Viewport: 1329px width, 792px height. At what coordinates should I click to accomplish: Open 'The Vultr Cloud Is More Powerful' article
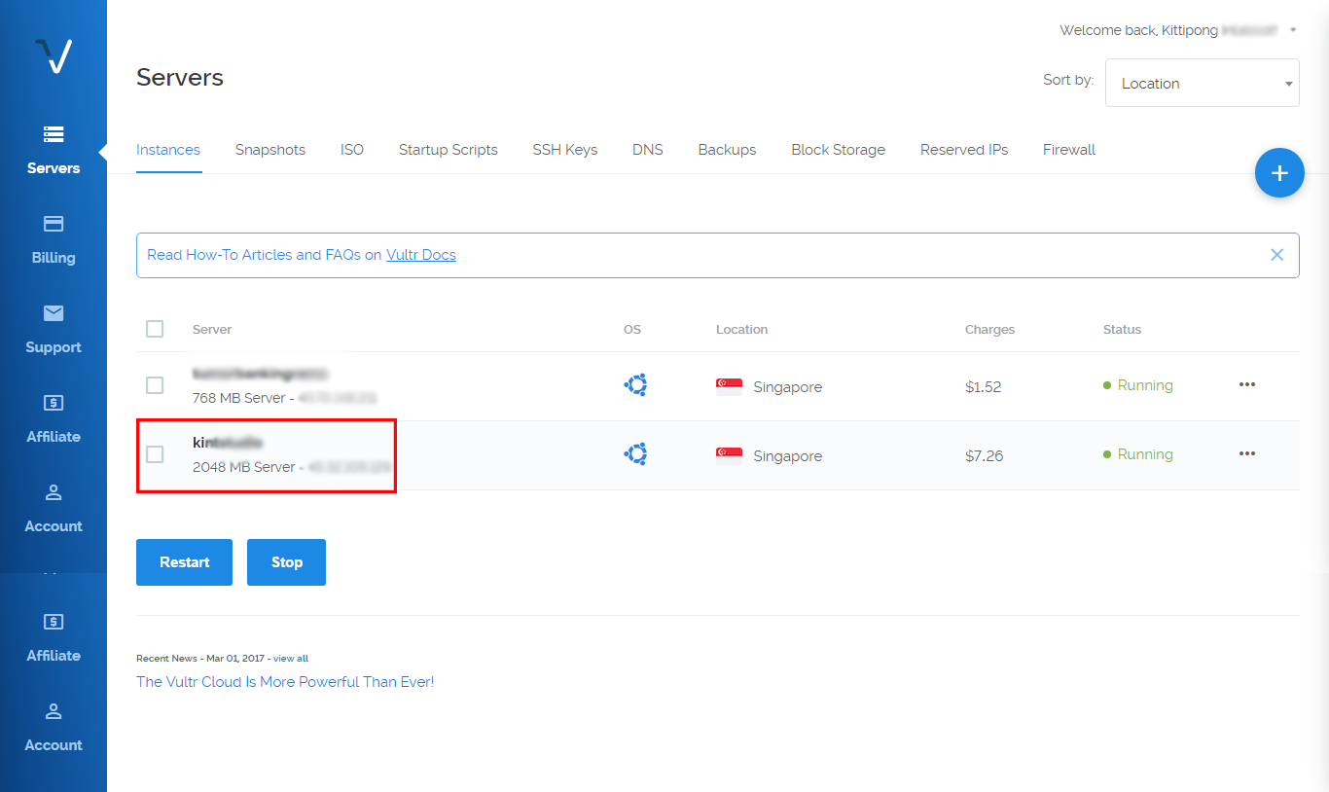pyautogui.click(x=285, y=682)
